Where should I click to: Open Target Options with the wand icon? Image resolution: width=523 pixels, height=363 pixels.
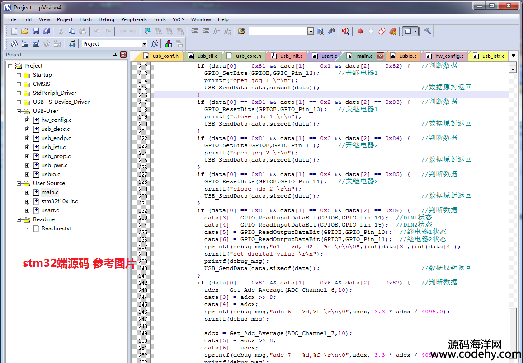click(x=154, y=44)
